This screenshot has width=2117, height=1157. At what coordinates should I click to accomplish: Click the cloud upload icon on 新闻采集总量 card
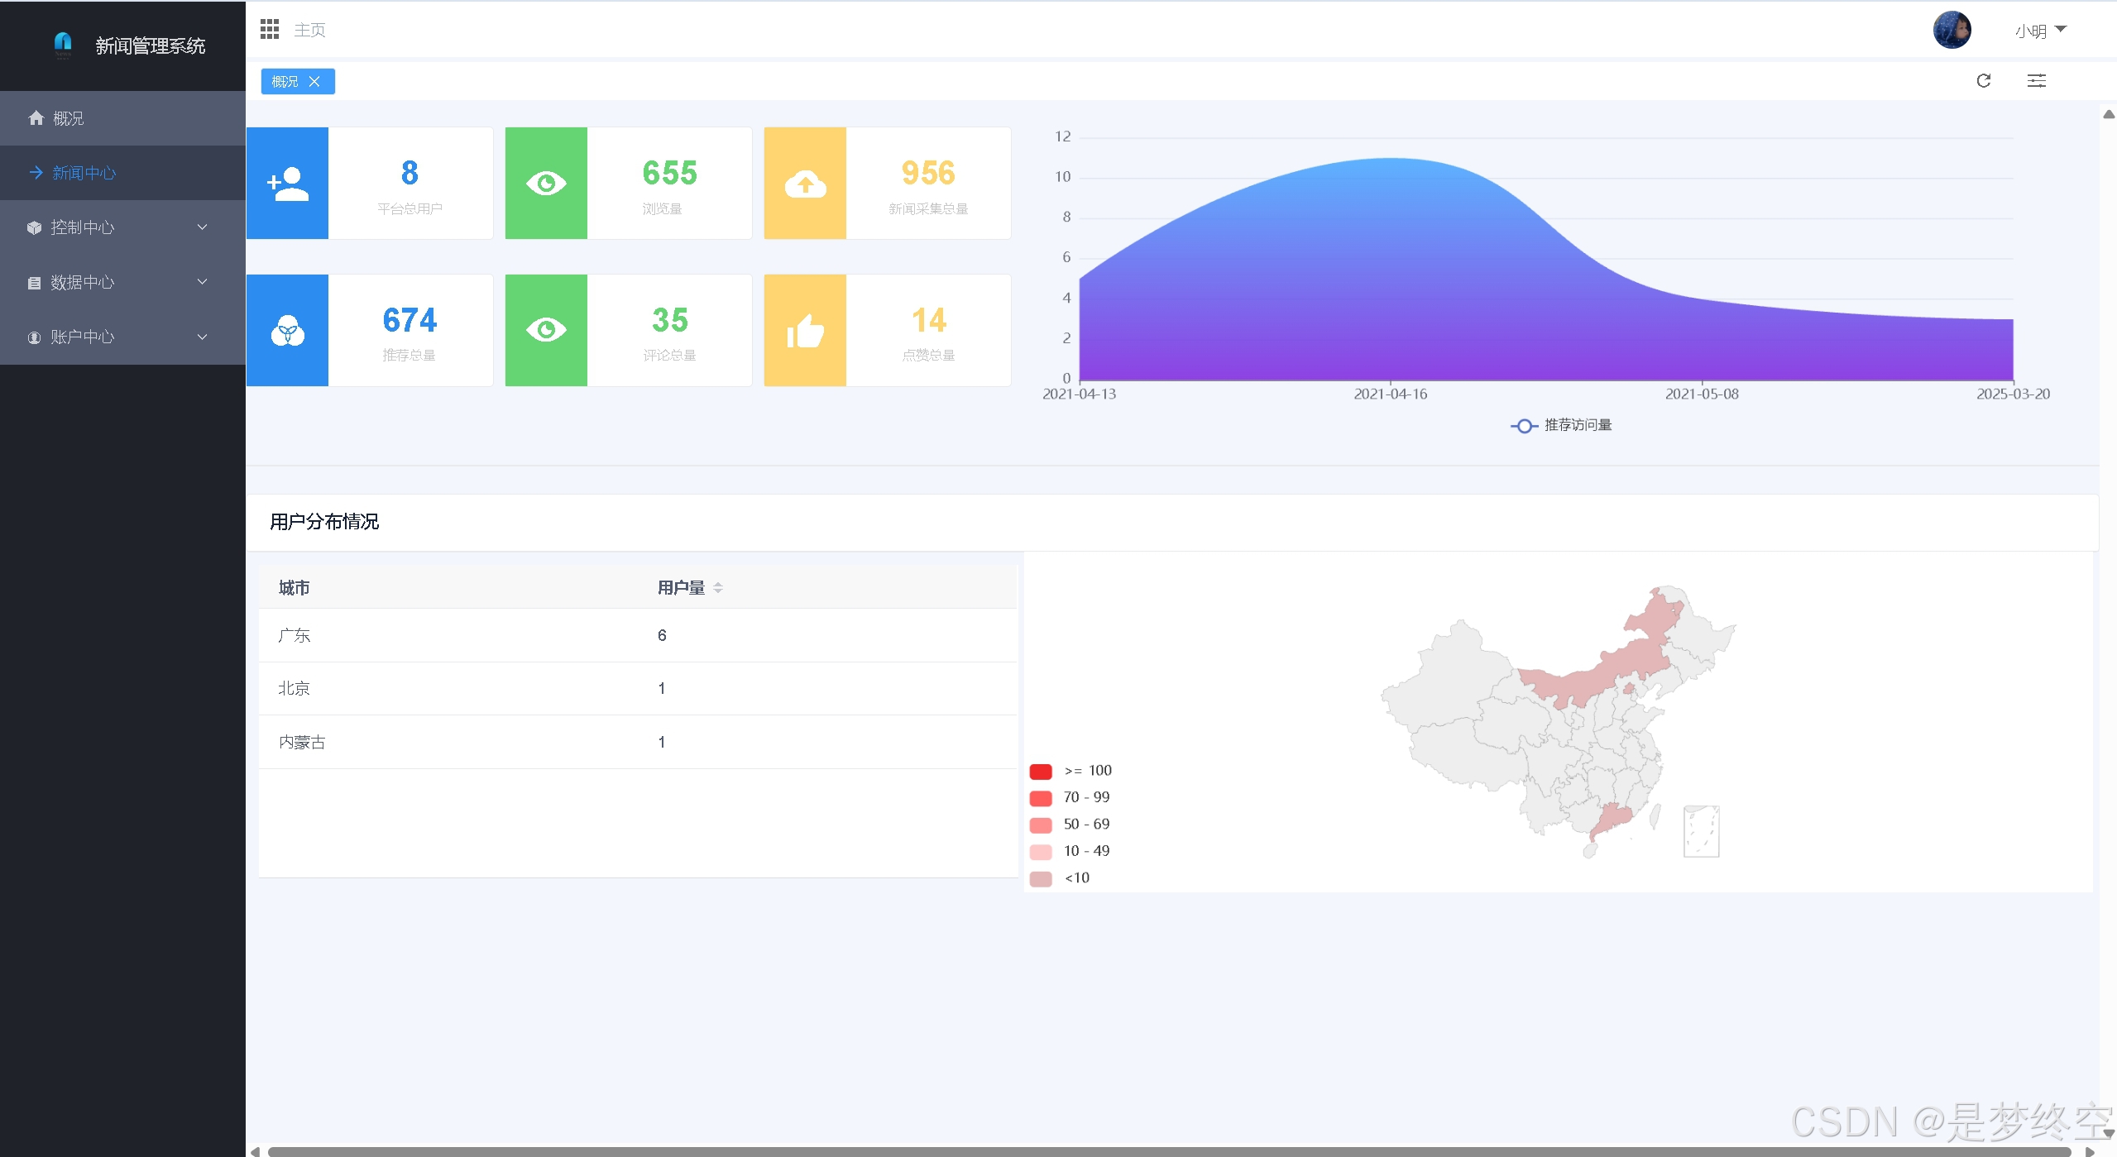805,184
